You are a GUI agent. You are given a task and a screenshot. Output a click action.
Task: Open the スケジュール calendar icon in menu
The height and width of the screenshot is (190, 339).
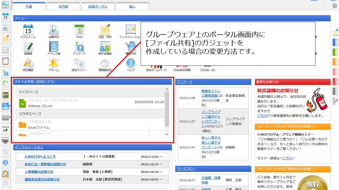28,30
